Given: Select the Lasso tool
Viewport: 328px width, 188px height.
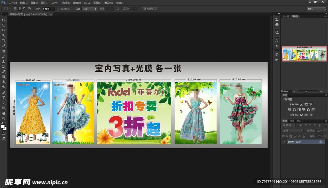Looking at the screenshot, I should 4,30.
